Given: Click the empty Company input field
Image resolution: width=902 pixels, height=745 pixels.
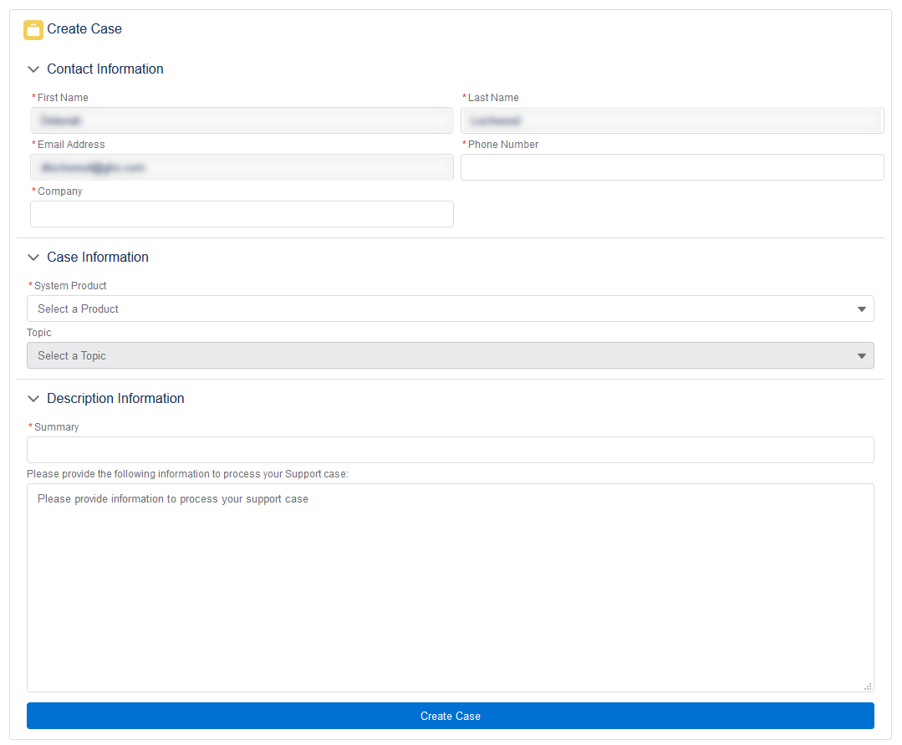Looking at the screenshot, I should click(x=242, y=214).
